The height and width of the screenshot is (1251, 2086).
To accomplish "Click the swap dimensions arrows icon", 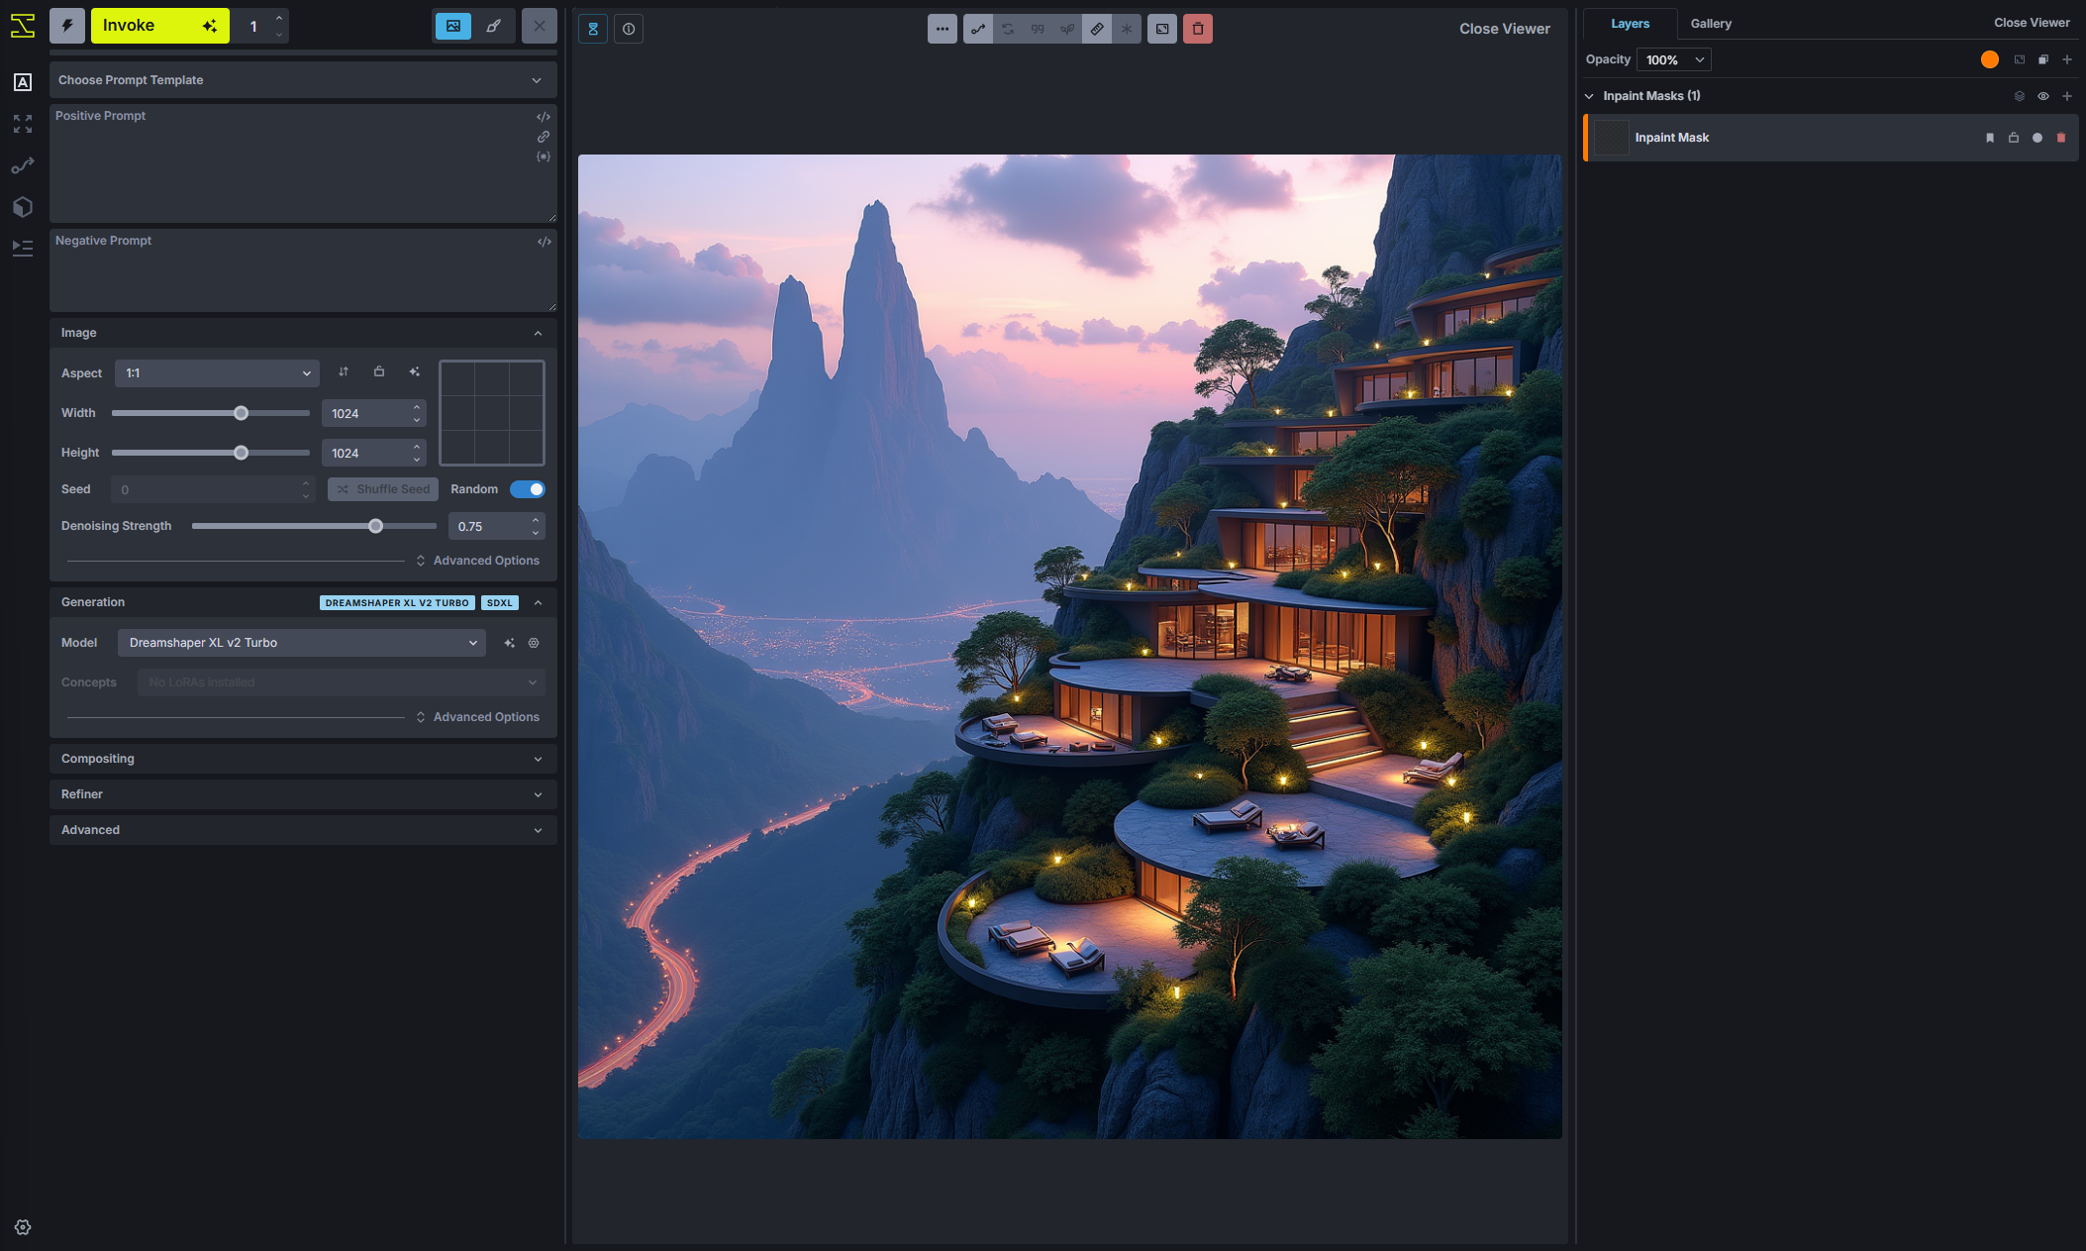I will 344,372.
